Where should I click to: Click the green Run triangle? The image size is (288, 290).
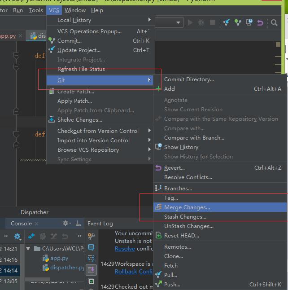coord(190,22)
